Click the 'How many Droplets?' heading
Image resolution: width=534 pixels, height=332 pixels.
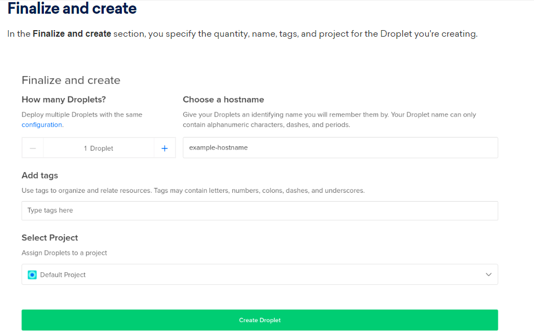pyautogui.click(x=64, y=100)
